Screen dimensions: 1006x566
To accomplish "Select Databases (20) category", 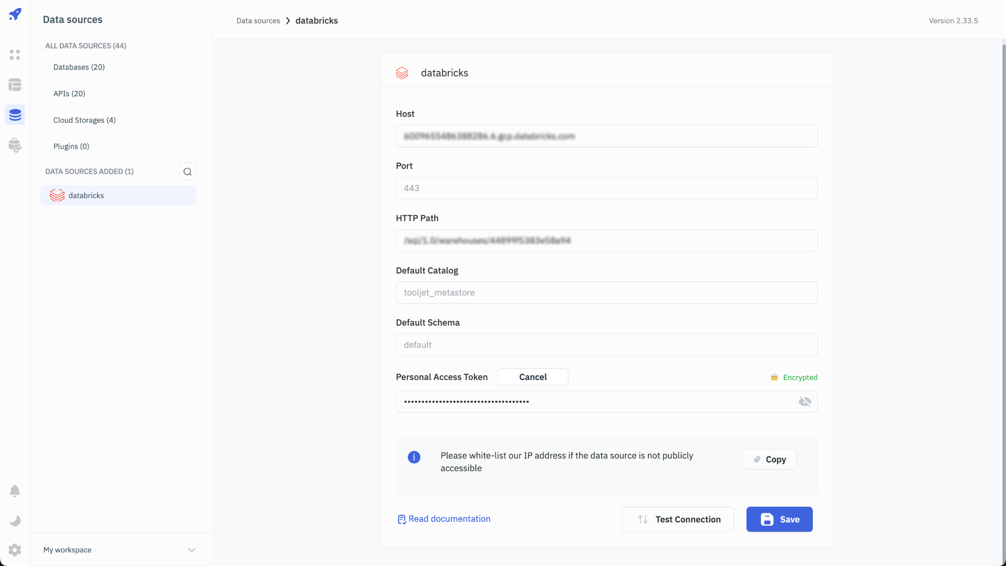I will [x=79, y=67].
